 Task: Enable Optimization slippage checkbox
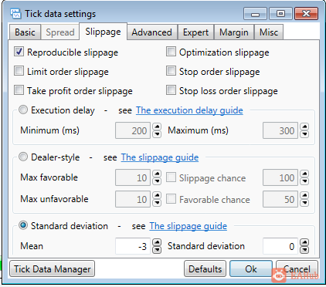171,52
